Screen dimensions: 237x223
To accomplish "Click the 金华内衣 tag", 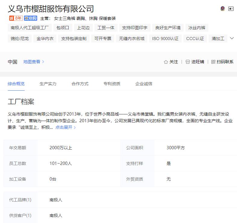I will coord(45,39).
